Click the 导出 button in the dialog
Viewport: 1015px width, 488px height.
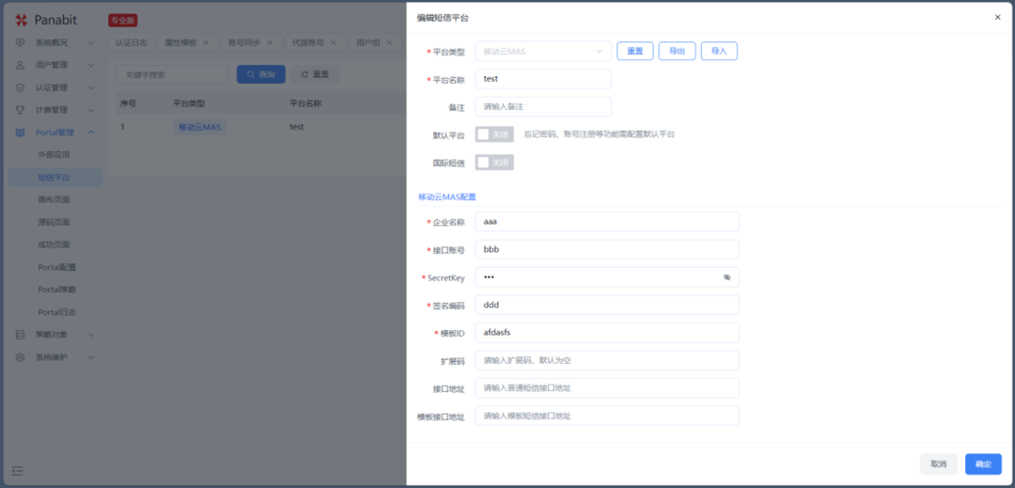tap(677, 51)
